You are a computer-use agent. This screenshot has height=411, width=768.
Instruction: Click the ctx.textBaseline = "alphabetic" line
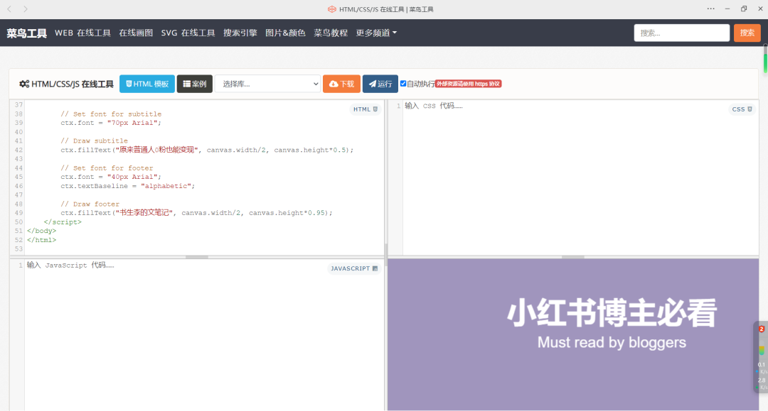coord(128,186)
